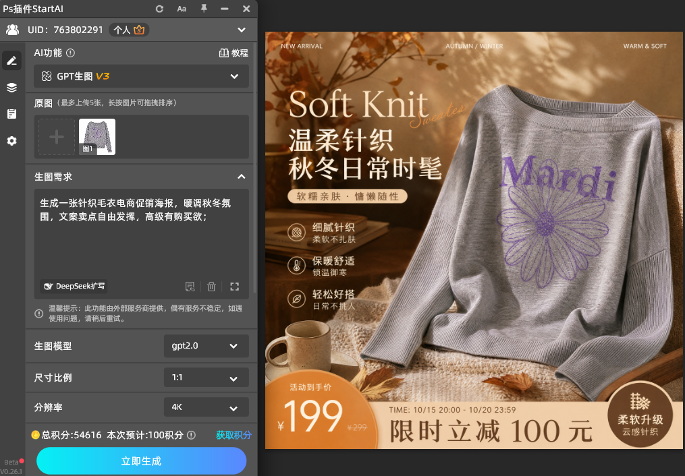
Task: Click the 总积分:54616 text
Action: (x=72, y=435)
